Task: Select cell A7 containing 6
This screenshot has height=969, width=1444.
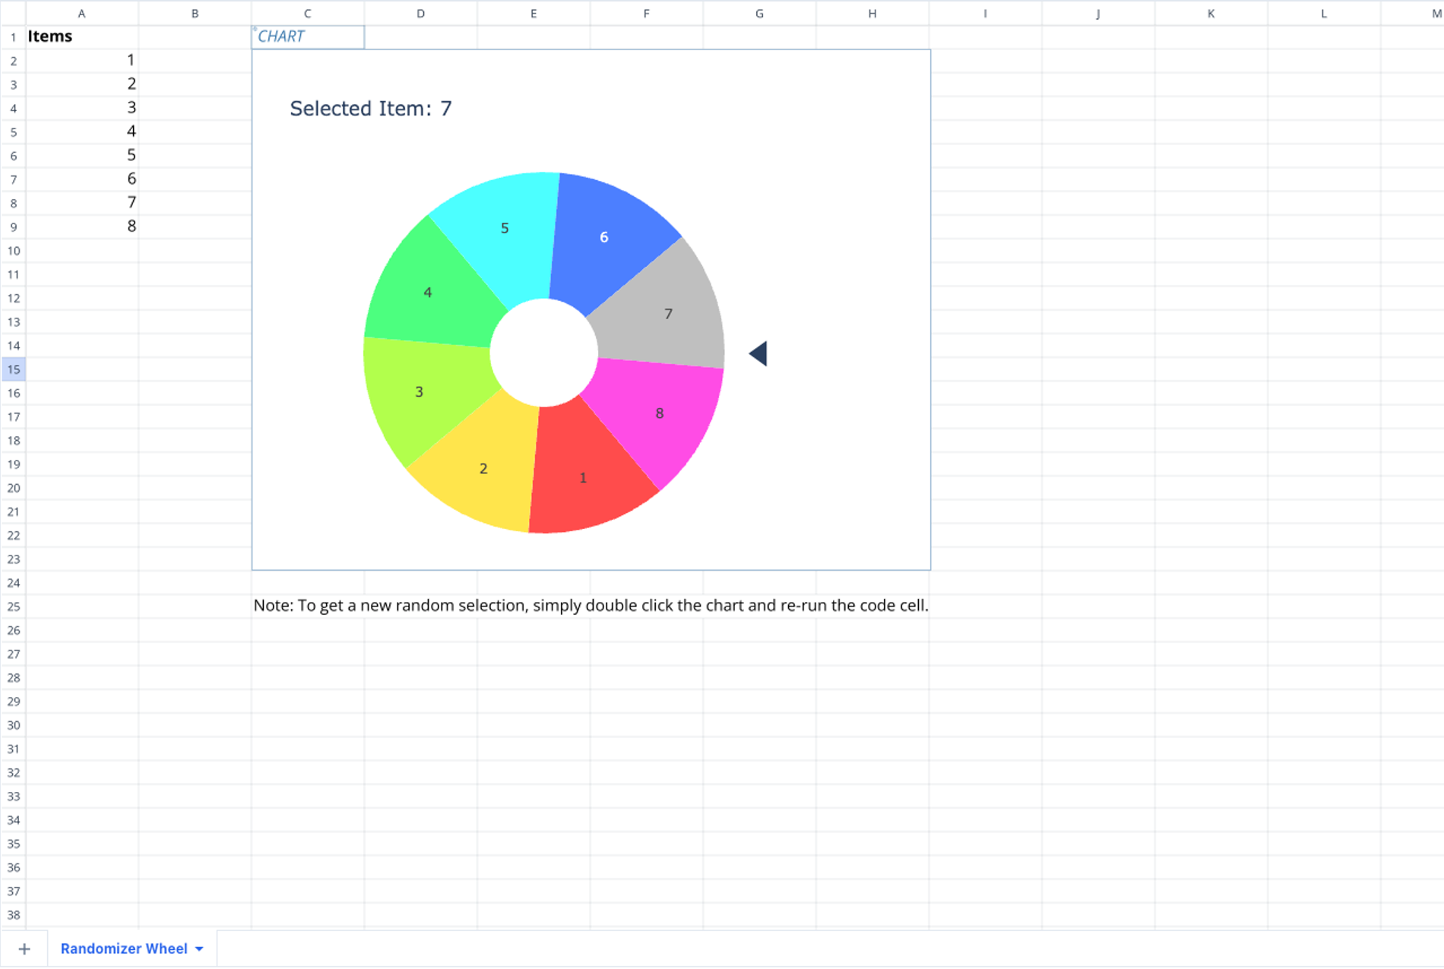Action: click(82, 179)
